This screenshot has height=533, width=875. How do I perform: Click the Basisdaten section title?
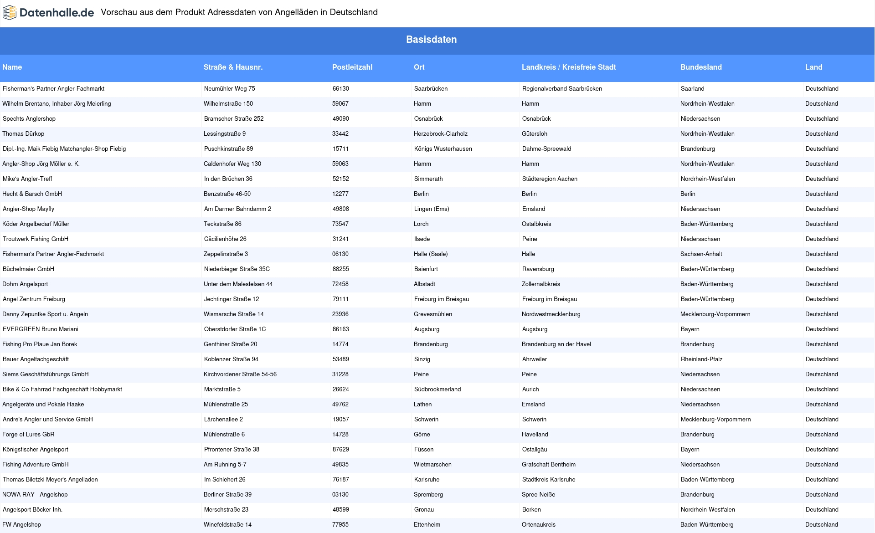tap(432, 40)
